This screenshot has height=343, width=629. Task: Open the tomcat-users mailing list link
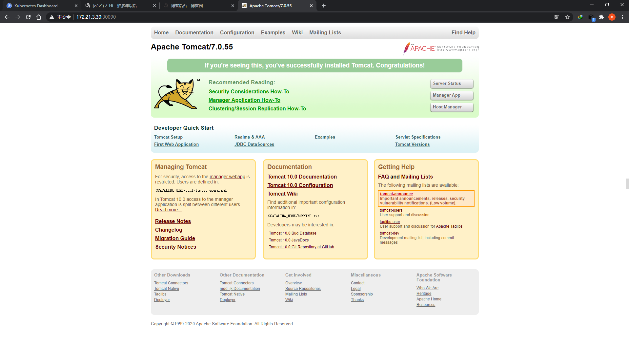[391, 210]
